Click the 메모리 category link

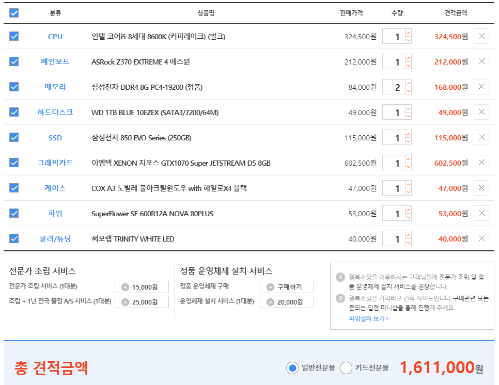coord(55,87)
